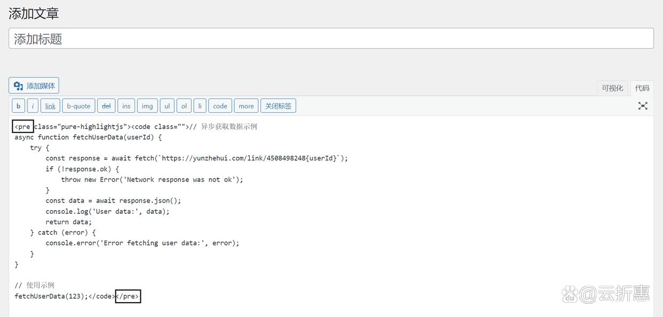Start an ordered list with ol

click(x=184, y=105)
